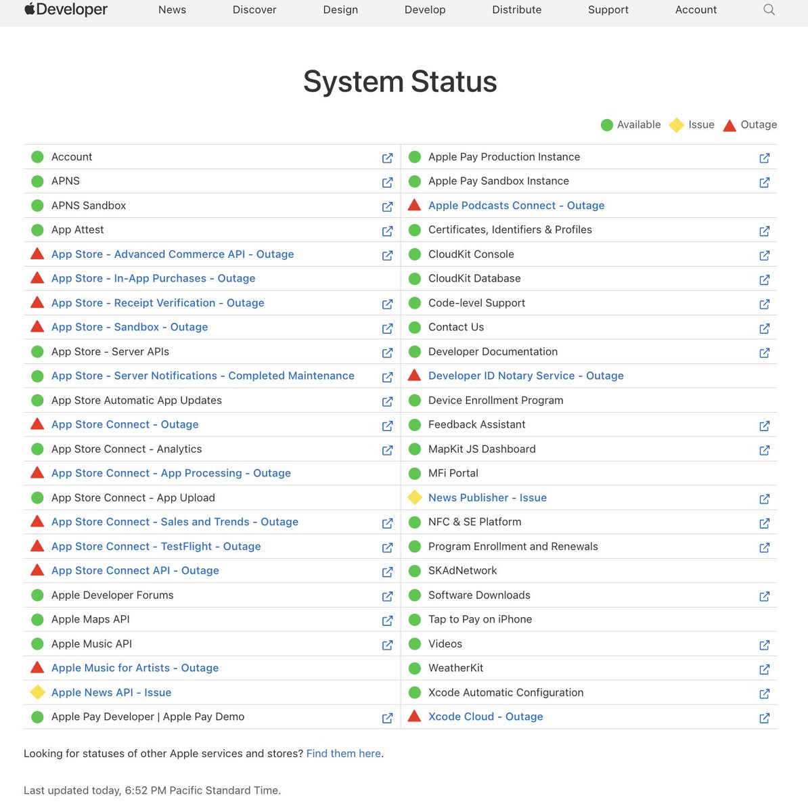Click 'Program Enrollment and Renewals' text
The image size is (808, 812).
[513, 546]
